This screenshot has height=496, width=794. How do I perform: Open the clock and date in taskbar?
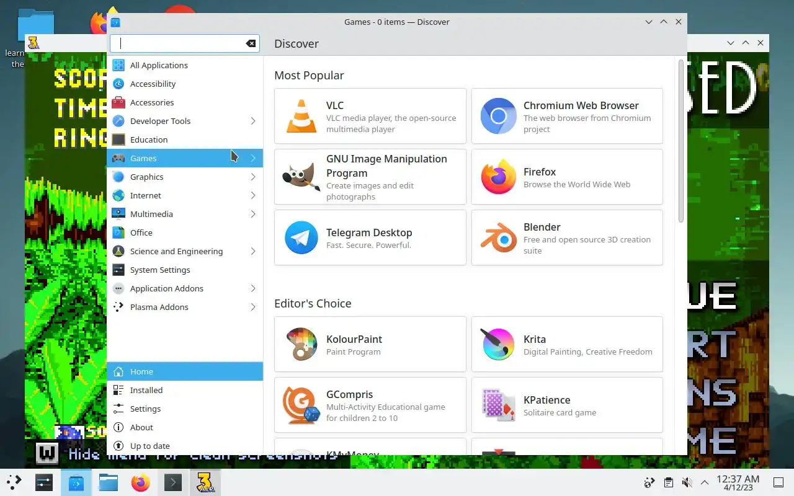(738, 482)
